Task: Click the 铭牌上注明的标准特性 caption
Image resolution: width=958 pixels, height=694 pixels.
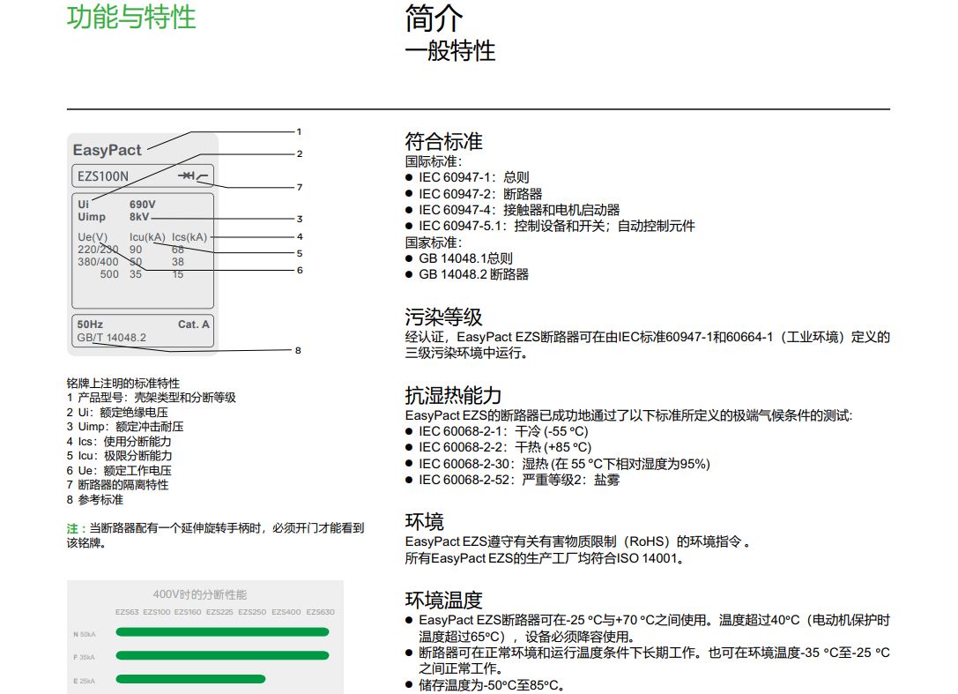Action: coord(123,384)
